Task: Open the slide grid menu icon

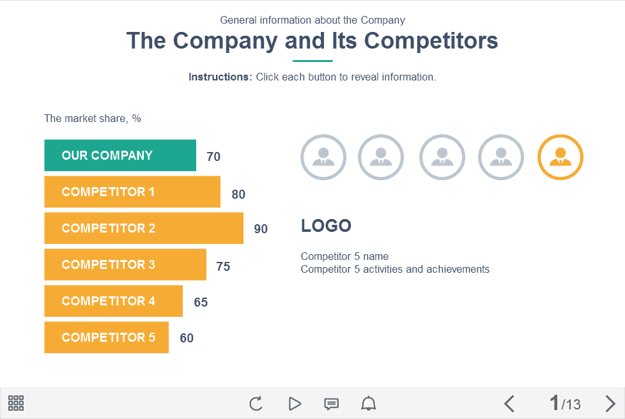Action: tap(16, 403)
